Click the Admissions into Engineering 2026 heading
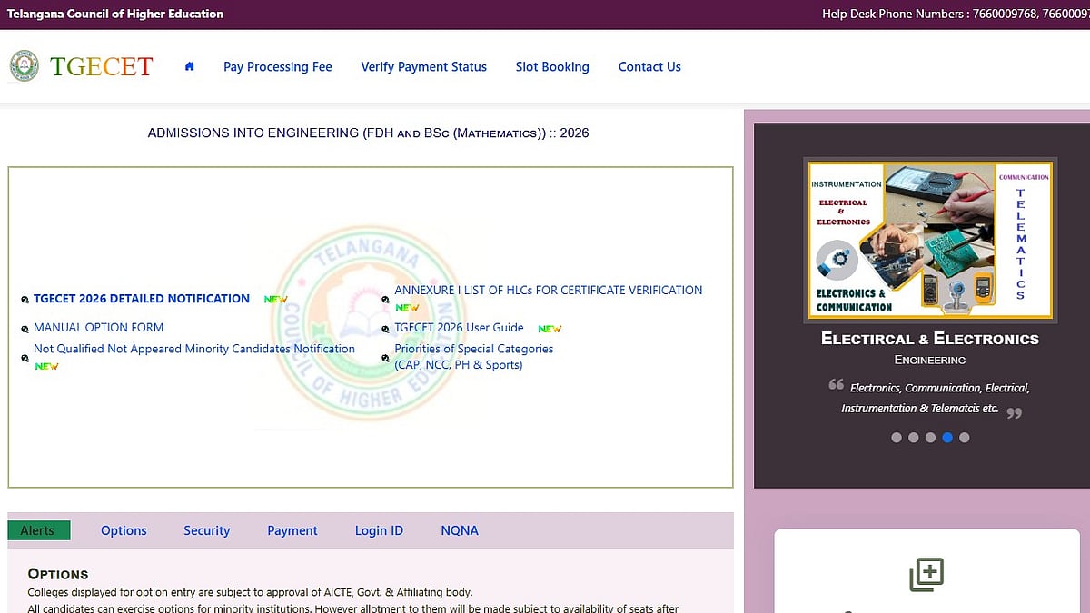This screenshot has width=1090, height=613. pos(368,133)
